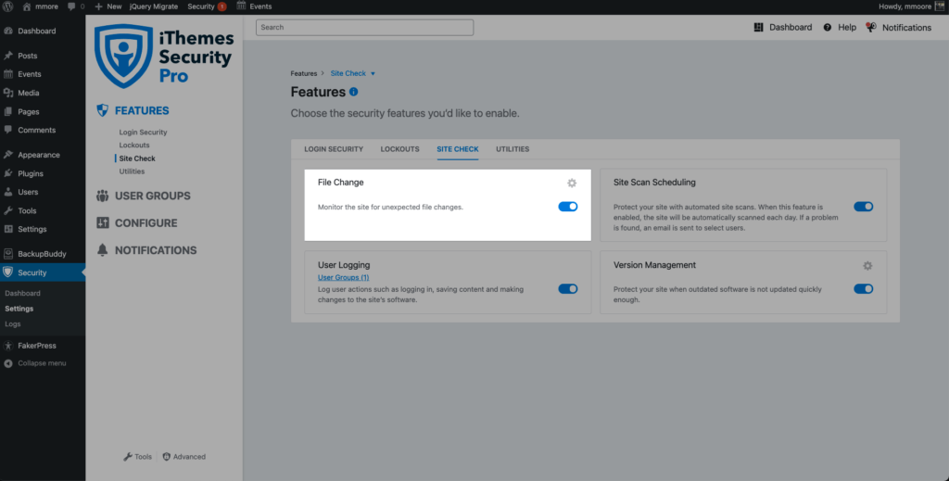The width and height of the screenshot is (949, 481).
Task: Open BackupBuddy in the sidebar
Action: pos(42,254)
